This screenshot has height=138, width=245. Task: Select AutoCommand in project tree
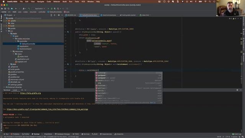click(25, 49)
